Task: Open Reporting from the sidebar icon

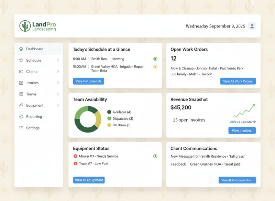Action: pyautogui.click(x=21, y=117)
